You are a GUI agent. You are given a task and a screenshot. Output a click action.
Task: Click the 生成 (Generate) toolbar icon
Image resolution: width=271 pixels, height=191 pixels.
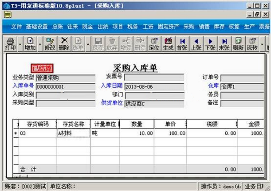coord(168,43)
